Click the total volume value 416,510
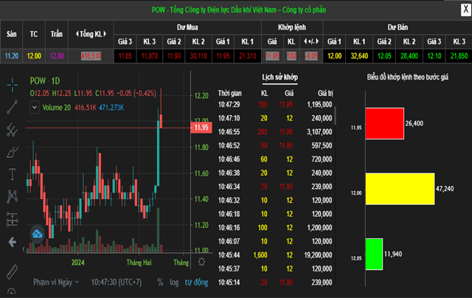The height and width of the screenshot is (298, 472). (91, 56)
